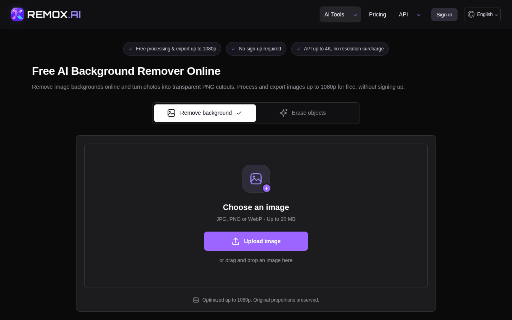
Task: Click the small image icon beside Optimized note
Action: click(196, 300)
